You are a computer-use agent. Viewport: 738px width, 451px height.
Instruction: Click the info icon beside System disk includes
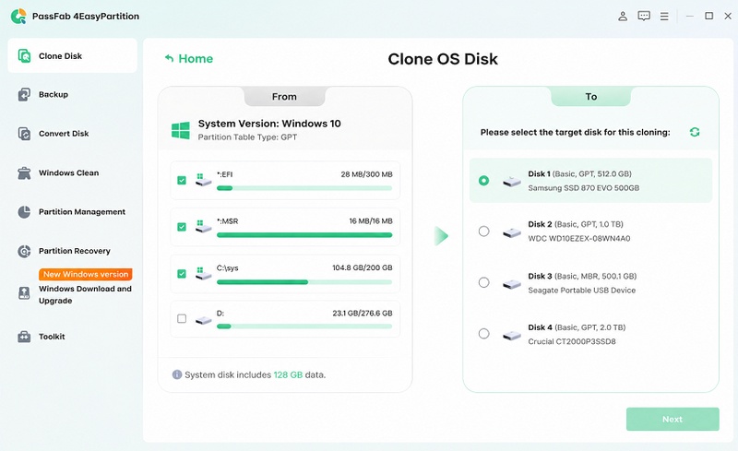tap(177, 374)
